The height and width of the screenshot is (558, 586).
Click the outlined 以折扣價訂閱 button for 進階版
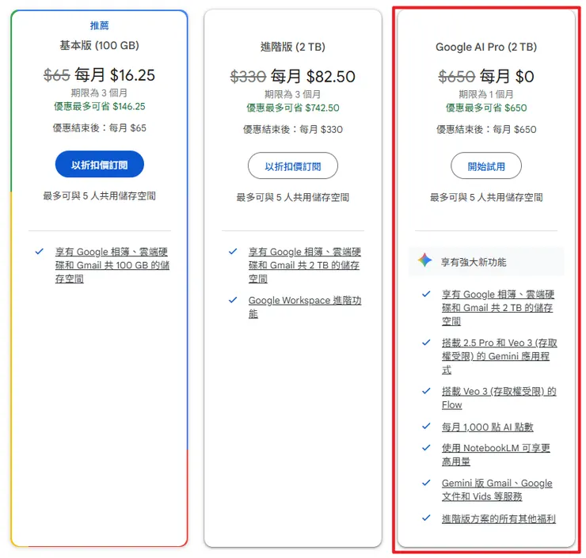[293, 166]
